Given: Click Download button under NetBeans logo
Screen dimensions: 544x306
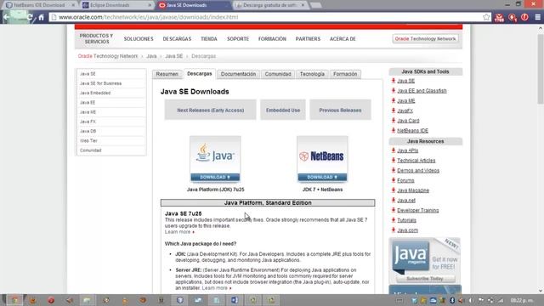Looking at the screenshot, I should pos(322,177).
